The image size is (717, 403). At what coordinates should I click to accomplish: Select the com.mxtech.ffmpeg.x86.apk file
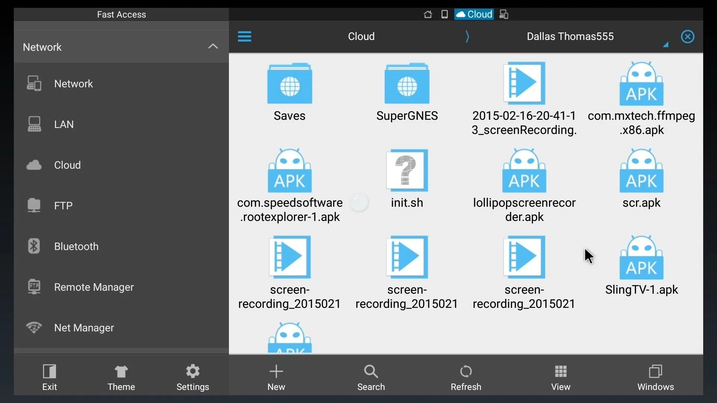(642, 99)
